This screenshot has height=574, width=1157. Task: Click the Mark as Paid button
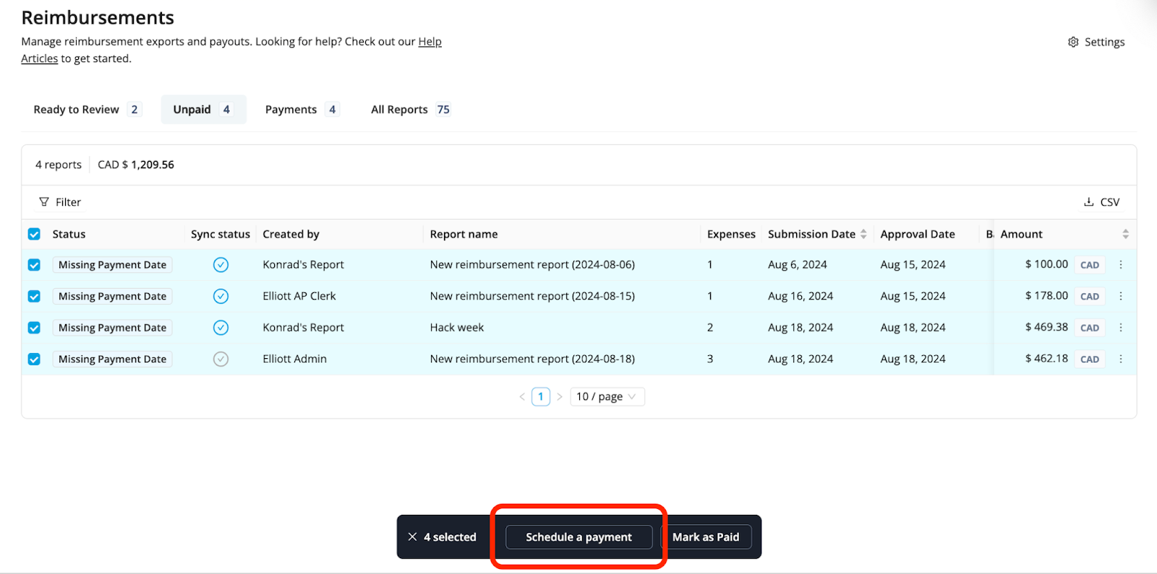click(x=706, y=537)
